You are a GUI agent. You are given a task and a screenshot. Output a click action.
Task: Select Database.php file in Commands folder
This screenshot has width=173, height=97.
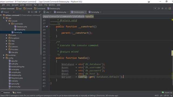(x=21, y=27)
